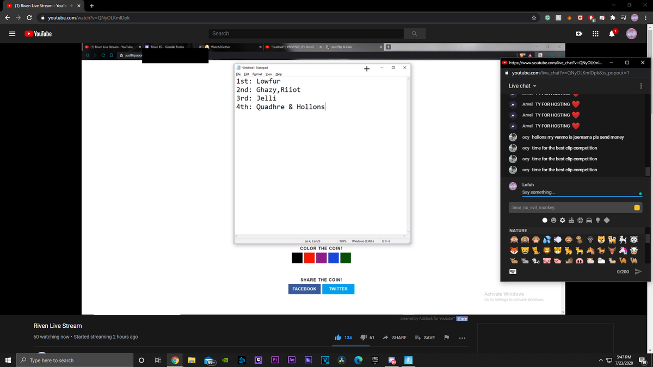Pick the purple coin color swatch
Image resolution: width=653 pixels, height=367 pixels.
pyautogui.click(x=321, y=257)
